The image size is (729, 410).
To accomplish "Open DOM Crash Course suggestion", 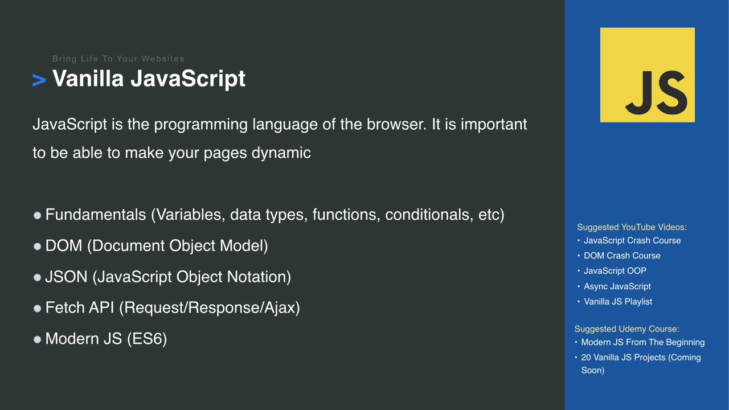I will point(622,256).
